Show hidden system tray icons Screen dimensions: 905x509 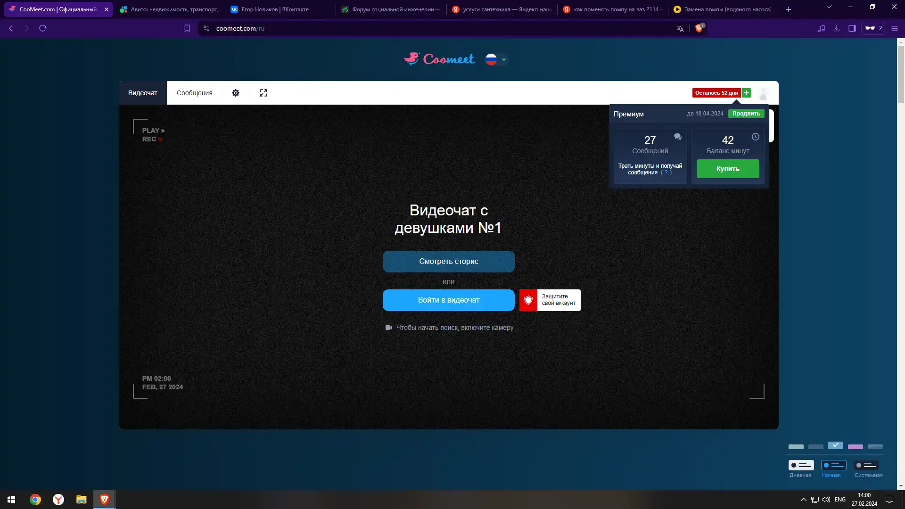[803, 500]
